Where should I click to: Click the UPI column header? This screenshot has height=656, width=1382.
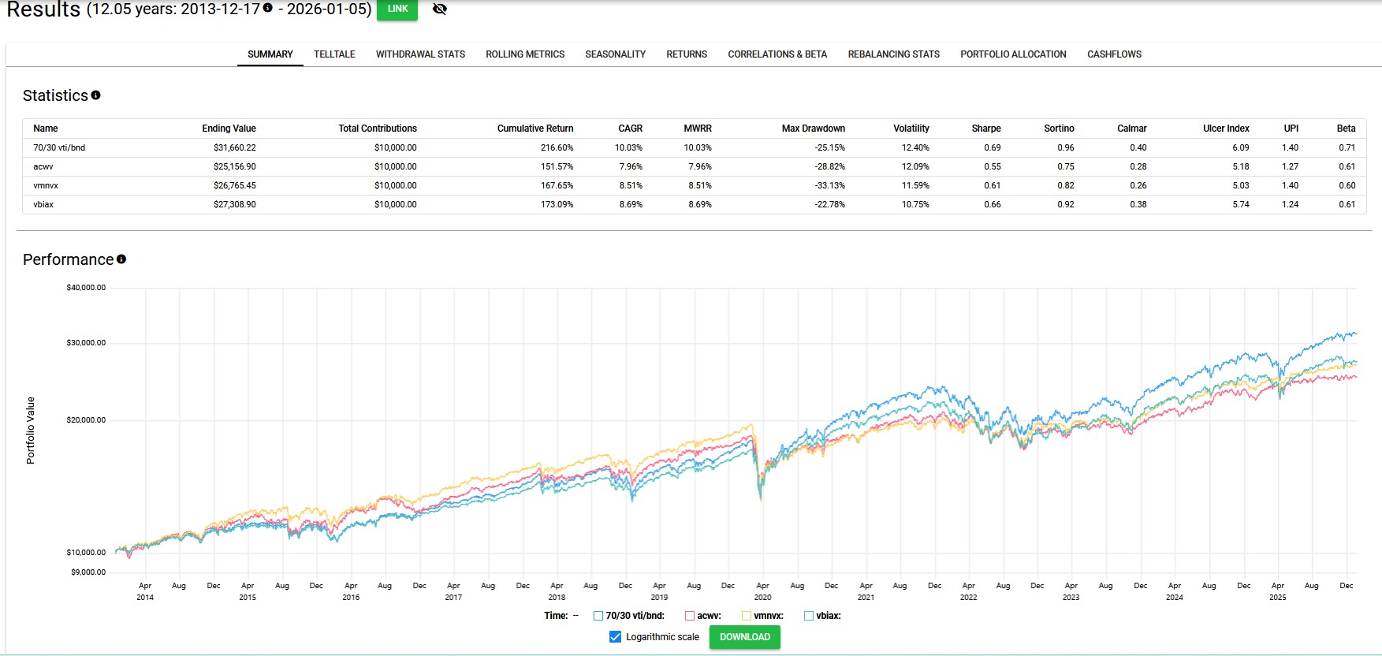[1291, 129]
